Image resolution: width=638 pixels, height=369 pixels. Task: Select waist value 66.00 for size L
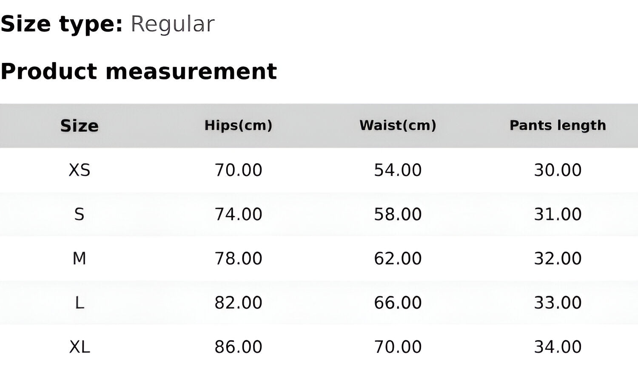[x=398, y=303]
